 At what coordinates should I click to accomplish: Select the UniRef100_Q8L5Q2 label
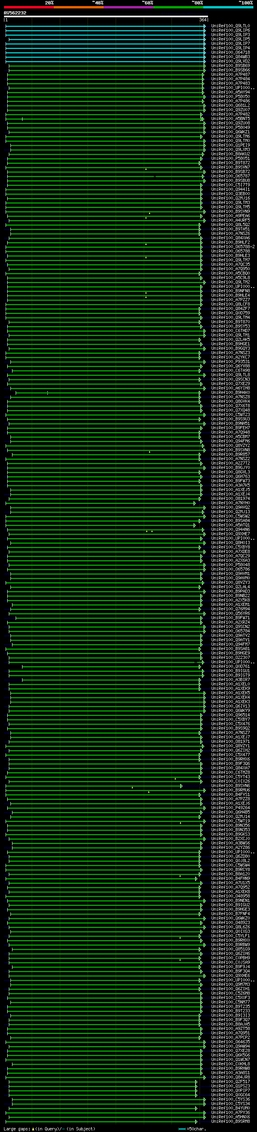(230, 224)
